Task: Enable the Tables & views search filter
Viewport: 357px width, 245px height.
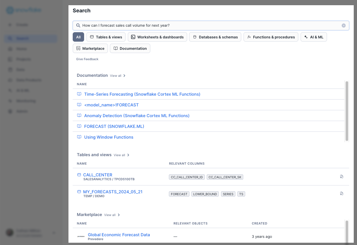Action: click(x=106, y=37)
